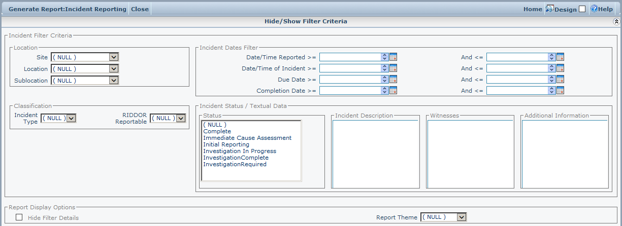Click the Help question mark icon
The height and width of the screenshot is (226, 622).
pos(593,9)
